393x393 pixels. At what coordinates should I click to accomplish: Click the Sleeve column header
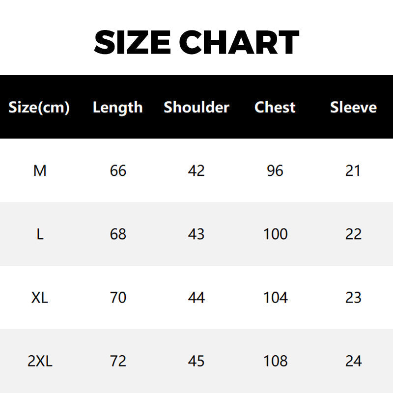[353, 107]
